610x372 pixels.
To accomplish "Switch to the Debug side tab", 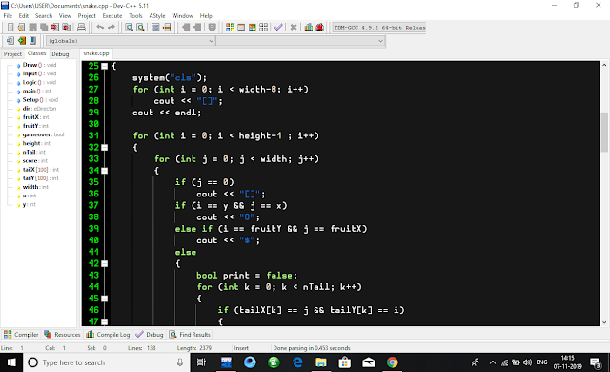I will click(x=60, y=54).
